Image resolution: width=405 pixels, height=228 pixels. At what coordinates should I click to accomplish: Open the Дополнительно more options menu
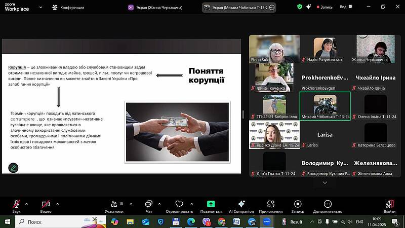(x=328, y=204)
